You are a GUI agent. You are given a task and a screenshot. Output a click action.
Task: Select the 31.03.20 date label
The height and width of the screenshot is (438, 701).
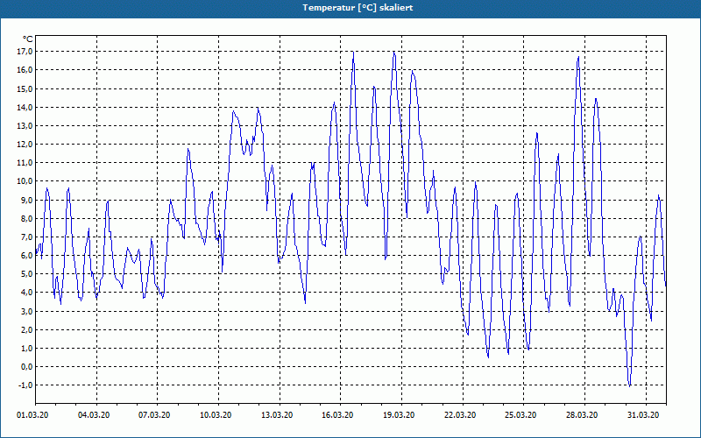point(643,415)
